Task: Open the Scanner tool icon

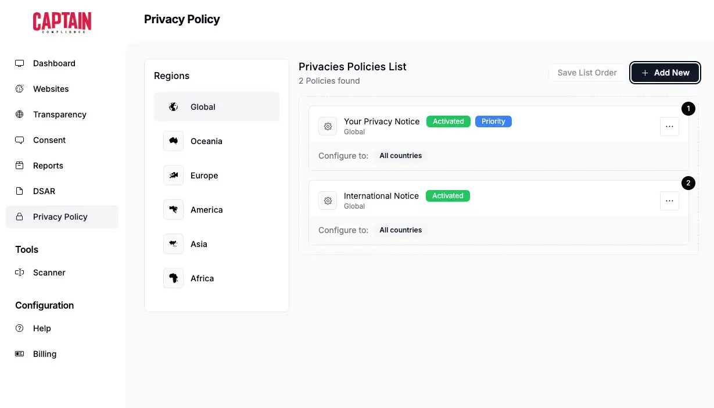Action: point(20,273)
